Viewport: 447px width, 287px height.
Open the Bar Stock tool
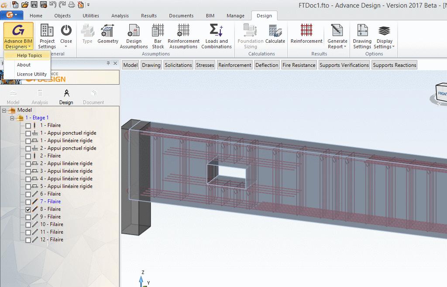[x=158, y=36]
